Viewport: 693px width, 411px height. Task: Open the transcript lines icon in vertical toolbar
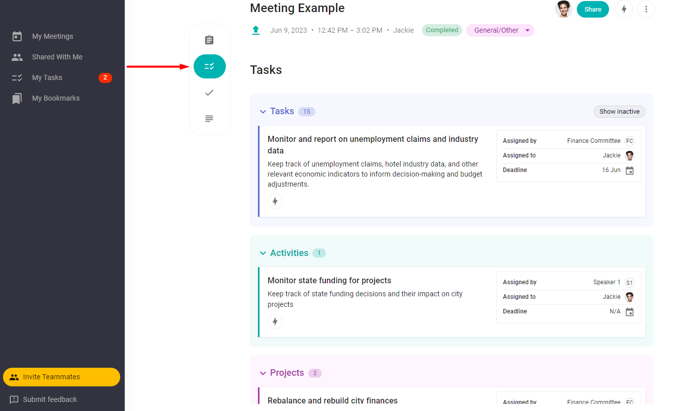click(x=209, y=119)
